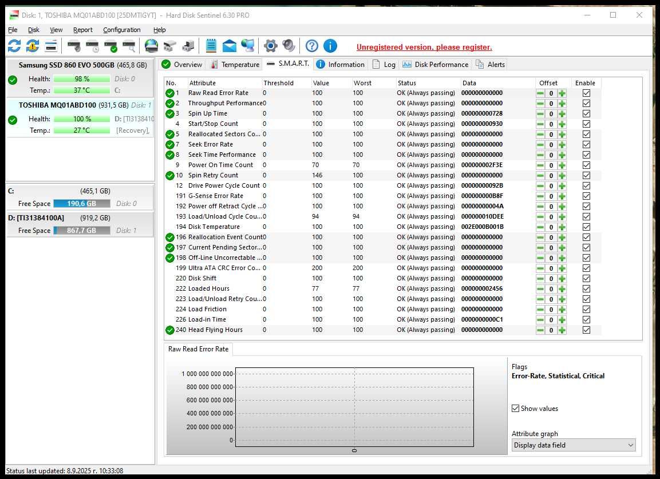Click the speaker sound toolbar icon
The image size is (660, 479).
coord(288,46)
